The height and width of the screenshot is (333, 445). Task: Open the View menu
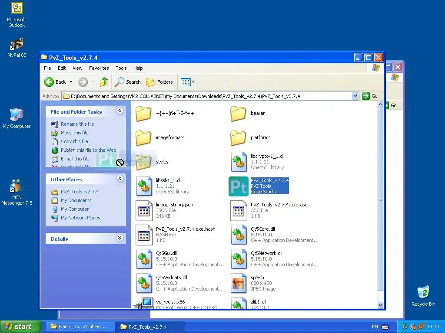[77, 68]
